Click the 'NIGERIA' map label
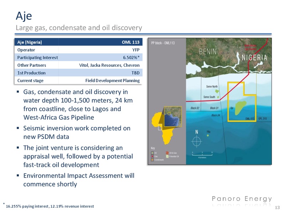The width and height of the screenshot is (285, 213). click(254, 58)
